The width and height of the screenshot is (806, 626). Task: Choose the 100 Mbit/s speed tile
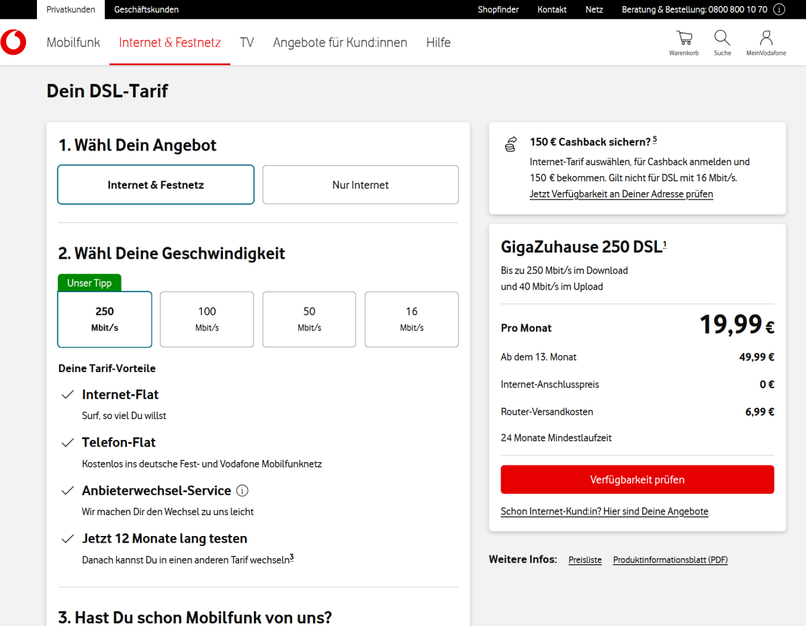(x=207, y=319)
